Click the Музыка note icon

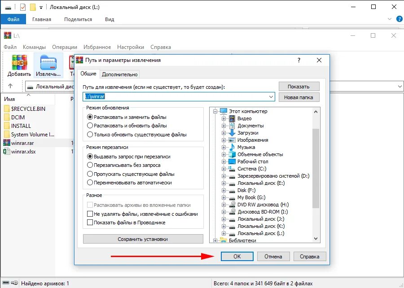coord(232,147)
